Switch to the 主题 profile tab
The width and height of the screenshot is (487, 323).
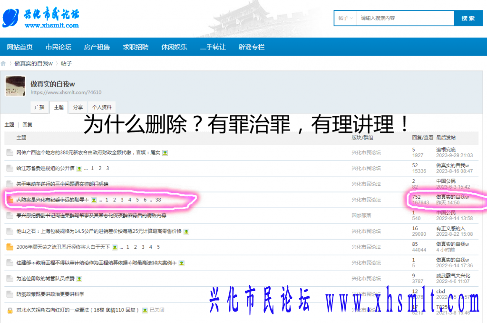coord(58,107)
